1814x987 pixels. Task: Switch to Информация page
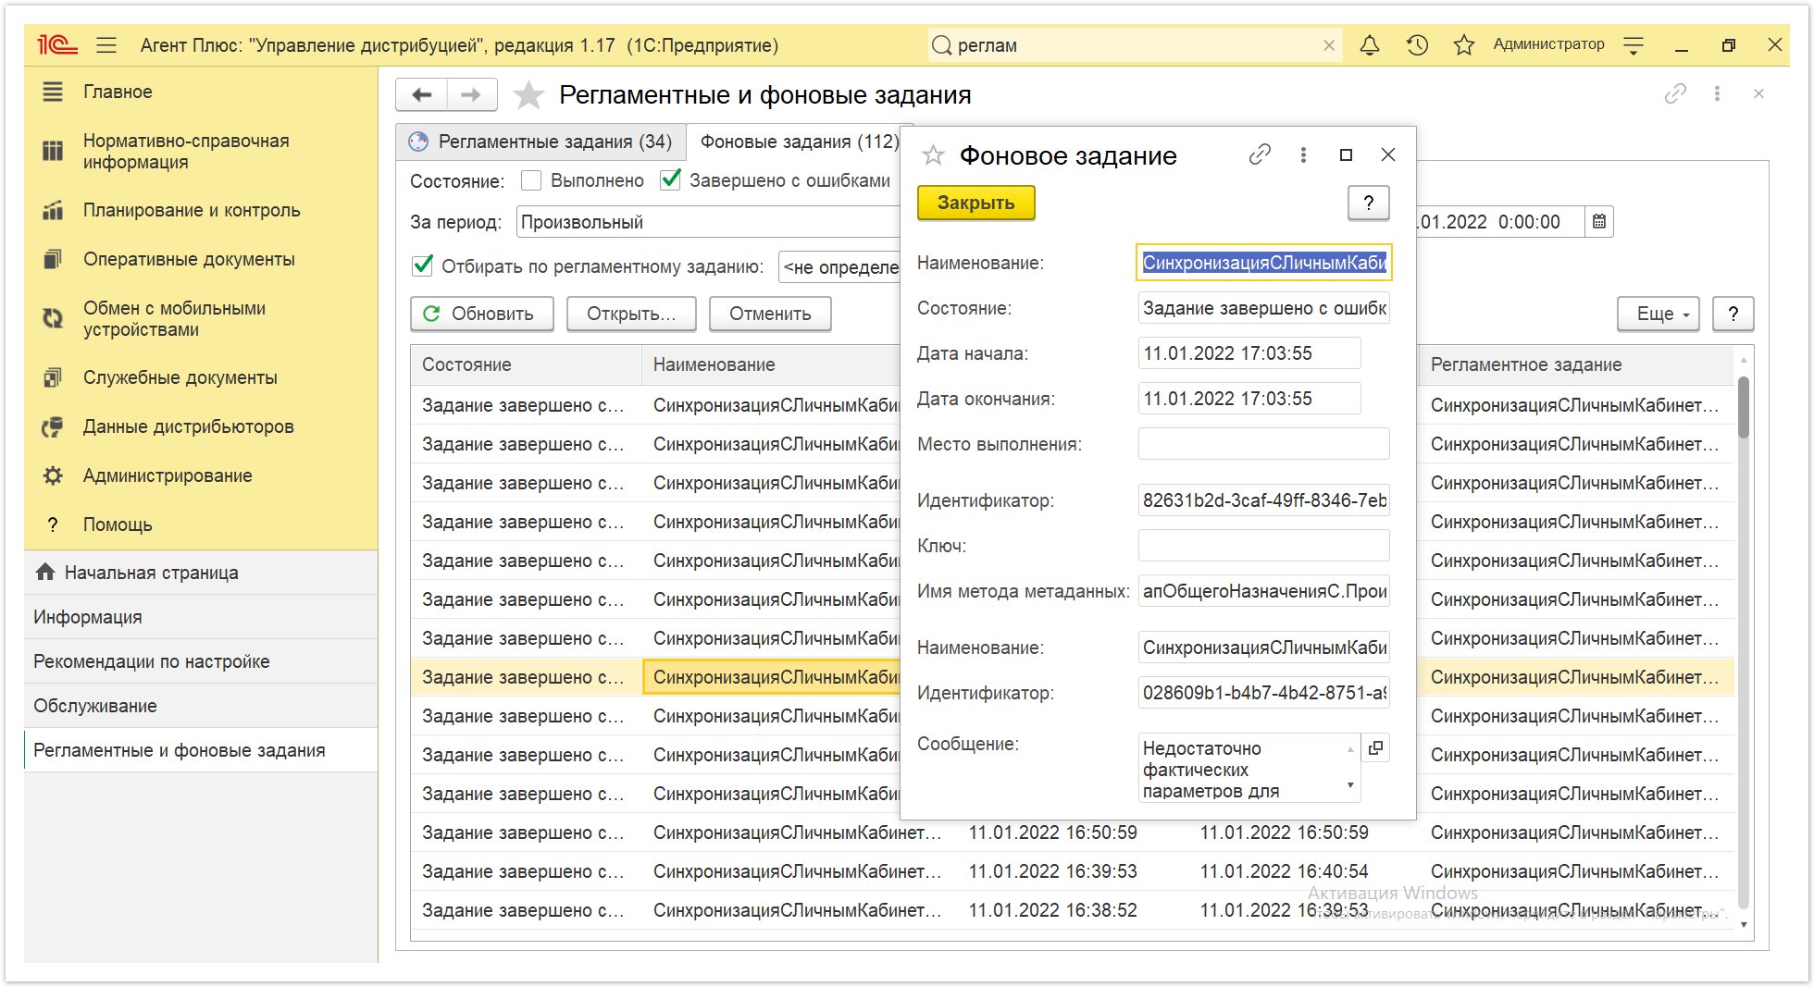(x=201, y=617)
